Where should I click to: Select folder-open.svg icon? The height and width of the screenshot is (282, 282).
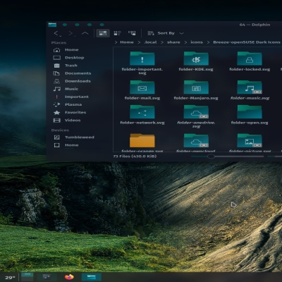click(250, 112)
